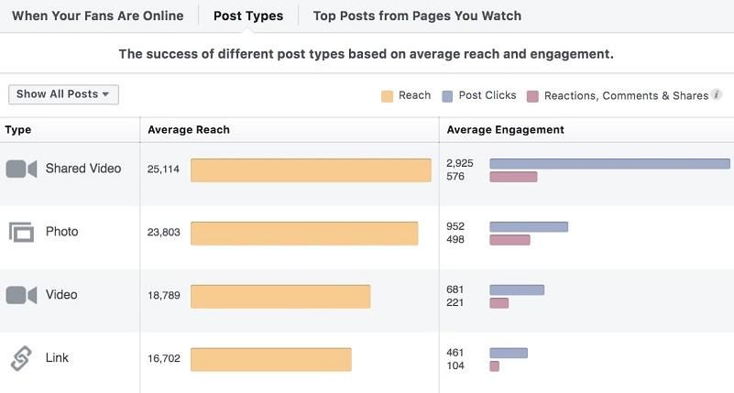Click the Type column header

pyautogui.click(x=18, y=130)
